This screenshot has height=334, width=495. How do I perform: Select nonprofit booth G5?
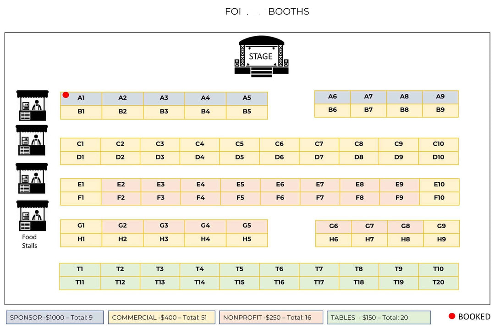coord(247,226)
